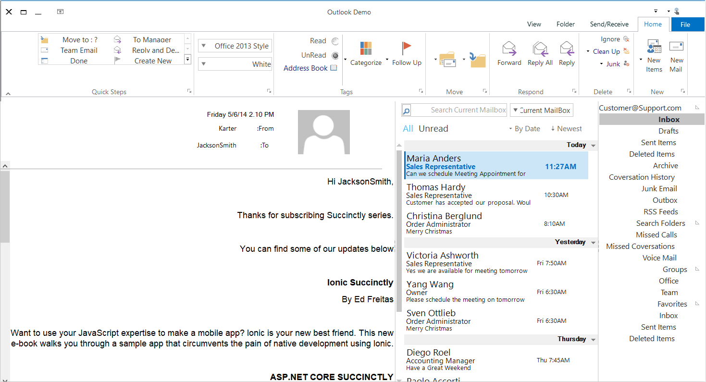Open the Address Book
Screen dimensions: 706x382
310,68
